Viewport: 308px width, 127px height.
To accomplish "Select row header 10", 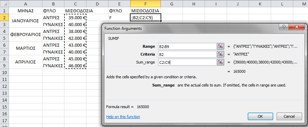I will click(x=4, y=72).
